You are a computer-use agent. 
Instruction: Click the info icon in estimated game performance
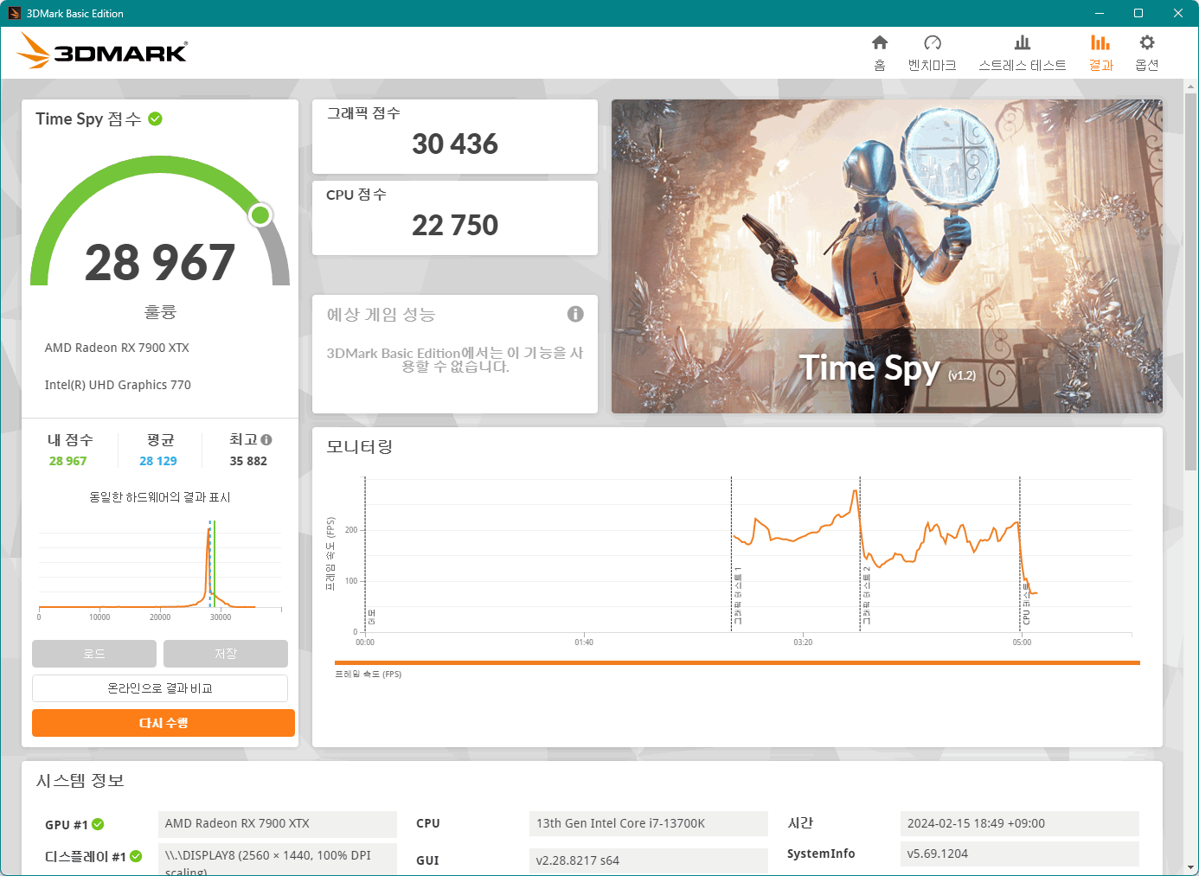click(575, 314)
